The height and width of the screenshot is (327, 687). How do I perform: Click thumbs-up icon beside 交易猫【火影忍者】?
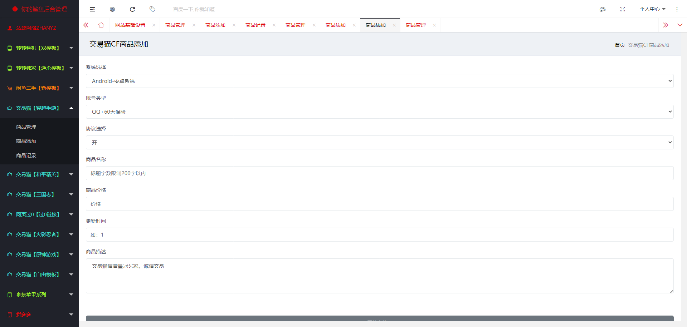tap(10, 234)
